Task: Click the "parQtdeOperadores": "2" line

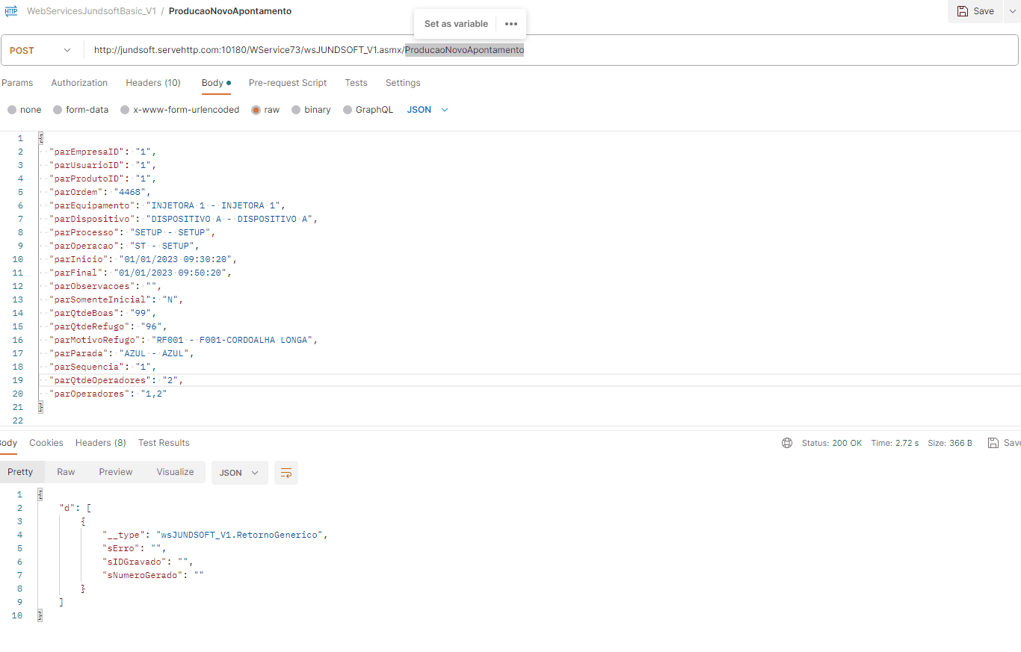Action: pyautogui.click(x=116, y=380)
